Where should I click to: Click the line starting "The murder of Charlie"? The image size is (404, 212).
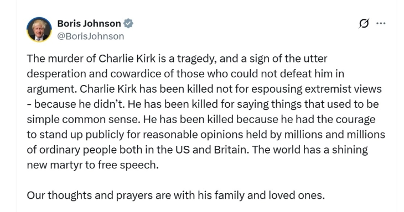pyautogui.click(x=177, y=59)
